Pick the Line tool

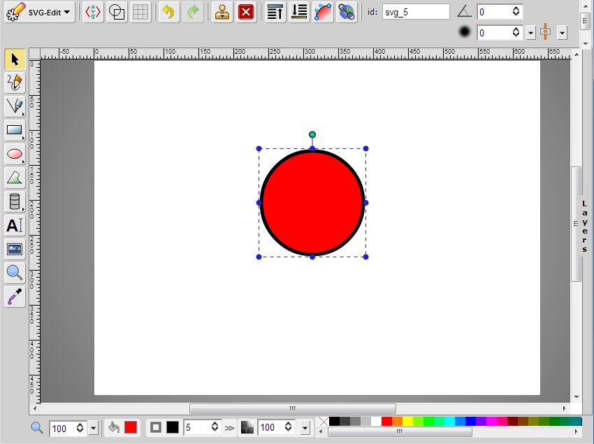[15, 106]
